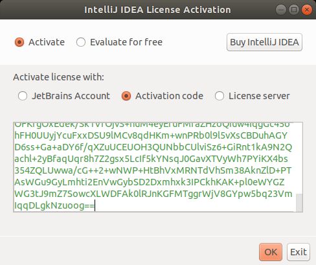Viewport: 316px width, 265px height.
Task: Click code line starting 354ZQLUwwa
Action: [x=153, y=170]
